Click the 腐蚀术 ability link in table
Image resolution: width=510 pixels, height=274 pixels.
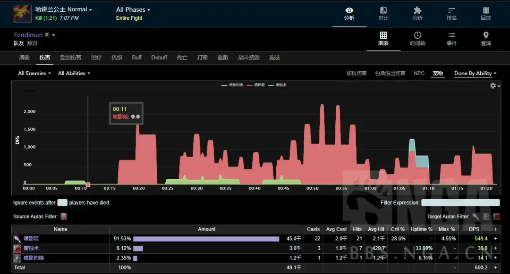(x=31, y=248)
